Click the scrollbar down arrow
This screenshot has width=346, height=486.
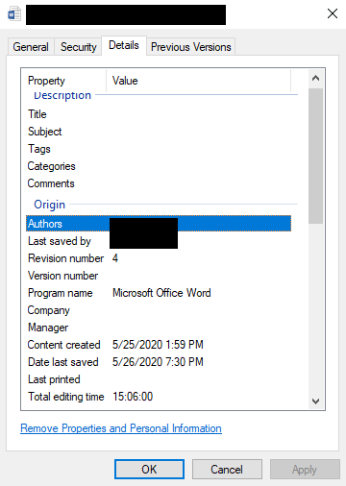click(x=315, y=401)
